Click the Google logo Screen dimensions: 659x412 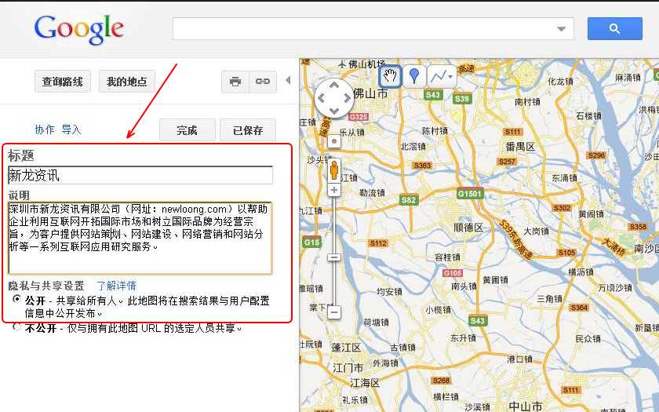(78, 29)
